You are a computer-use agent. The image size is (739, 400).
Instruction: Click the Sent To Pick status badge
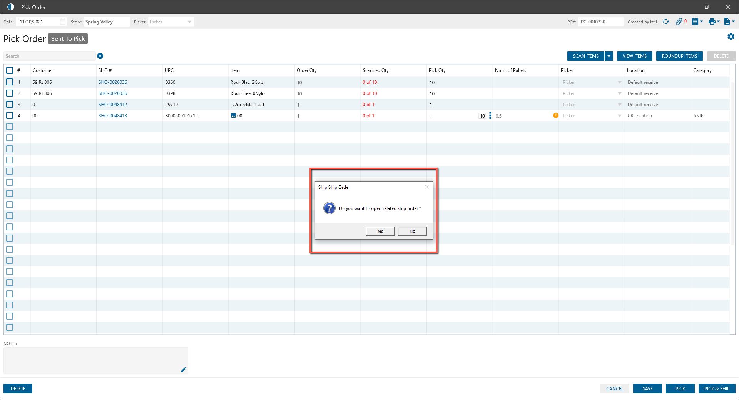[x=68, y=39]
